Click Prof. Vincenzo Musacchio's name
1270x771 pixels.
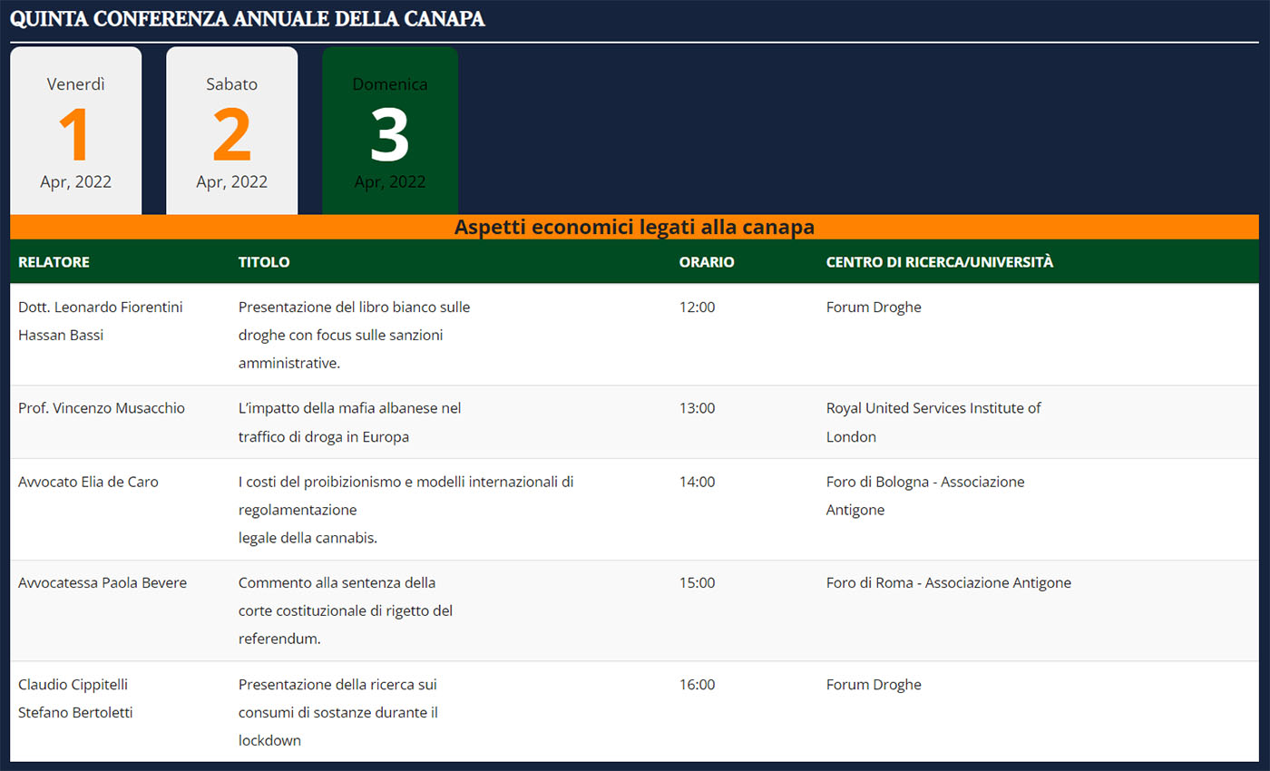(102, 408)
